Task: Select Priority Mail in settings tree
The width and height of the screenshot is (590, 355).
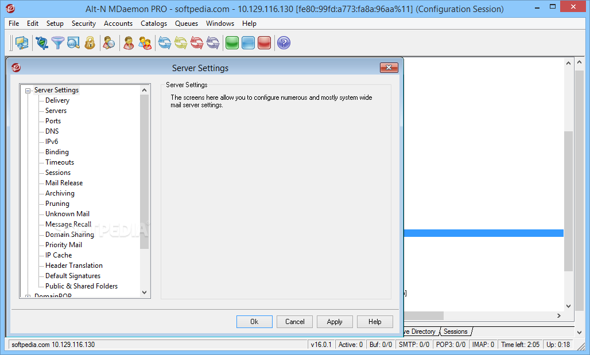Action: tap(64, 245)
